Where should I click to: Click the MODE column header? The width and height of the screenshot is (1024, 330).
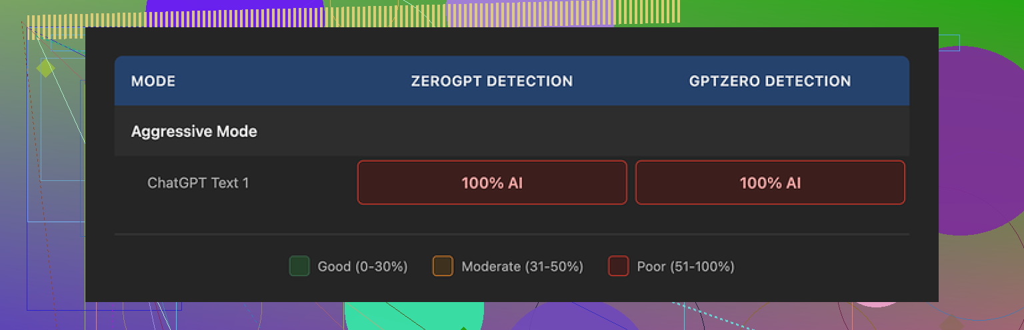coord(153,81)
